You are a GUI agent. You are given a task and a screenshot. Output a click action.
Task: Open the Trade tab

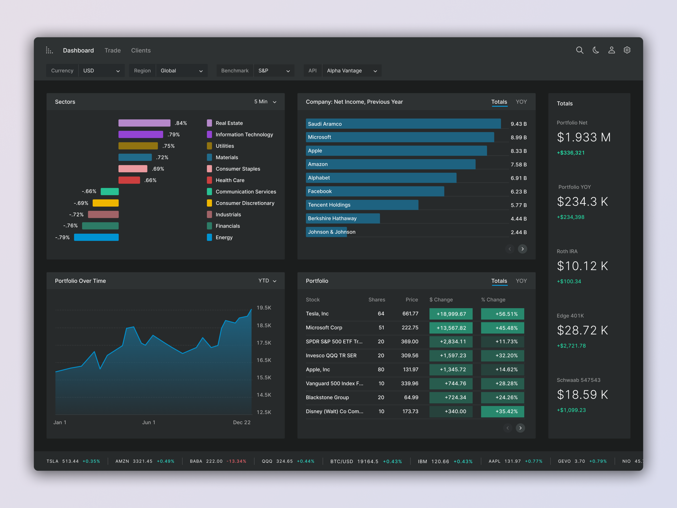point(113,50)
